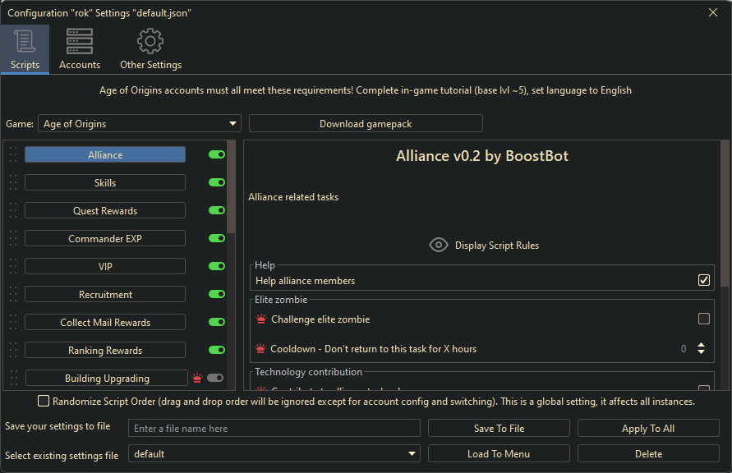Select the Scripts scroll icon
Image resolution: width=732 pixels, height=473 pixels.
coord(25,41)
